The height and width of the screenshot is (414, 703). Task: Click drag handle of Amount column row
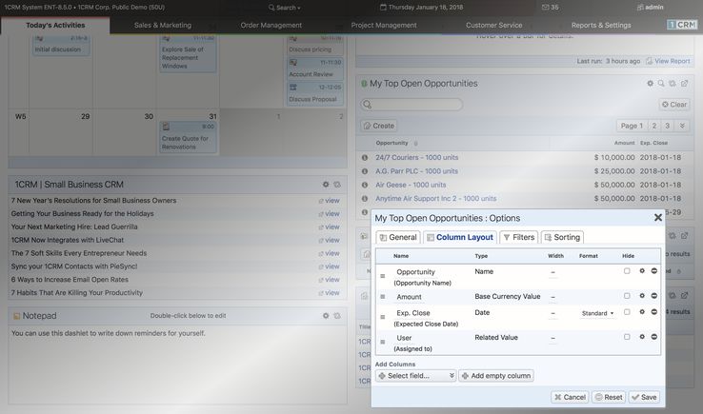click(x=382, y=297)
